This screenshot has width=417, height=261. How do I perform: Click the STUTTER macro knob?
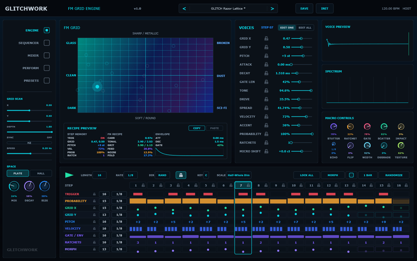click(333, 127)
